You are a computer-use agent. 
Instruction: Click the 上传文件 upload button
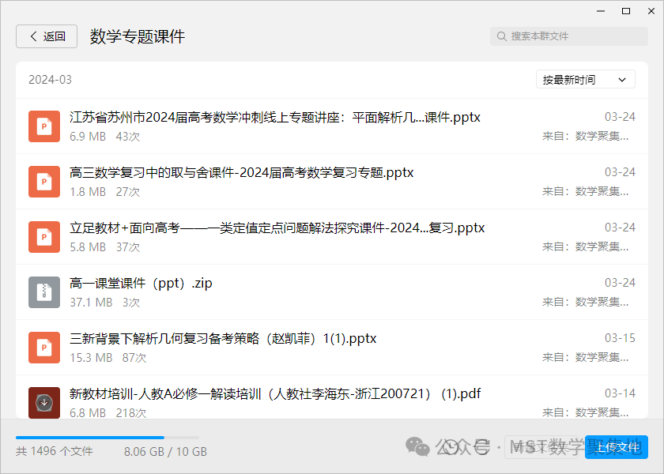click(x=616, y=447)
